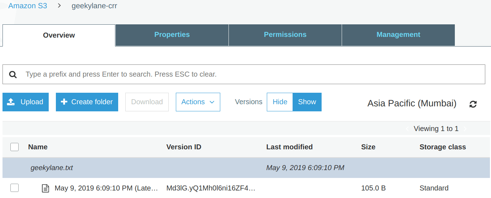
Task: Sort by the Last modified column header
Action: [x=289, y=147]
